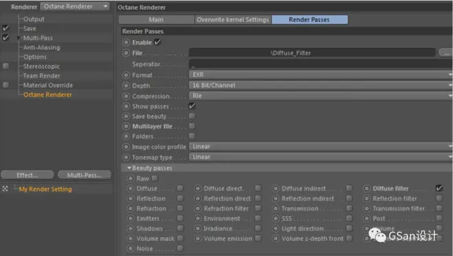Screen dimensions: 453x256
Task: Browse for file with the ... button
Action: coord(445,53)
